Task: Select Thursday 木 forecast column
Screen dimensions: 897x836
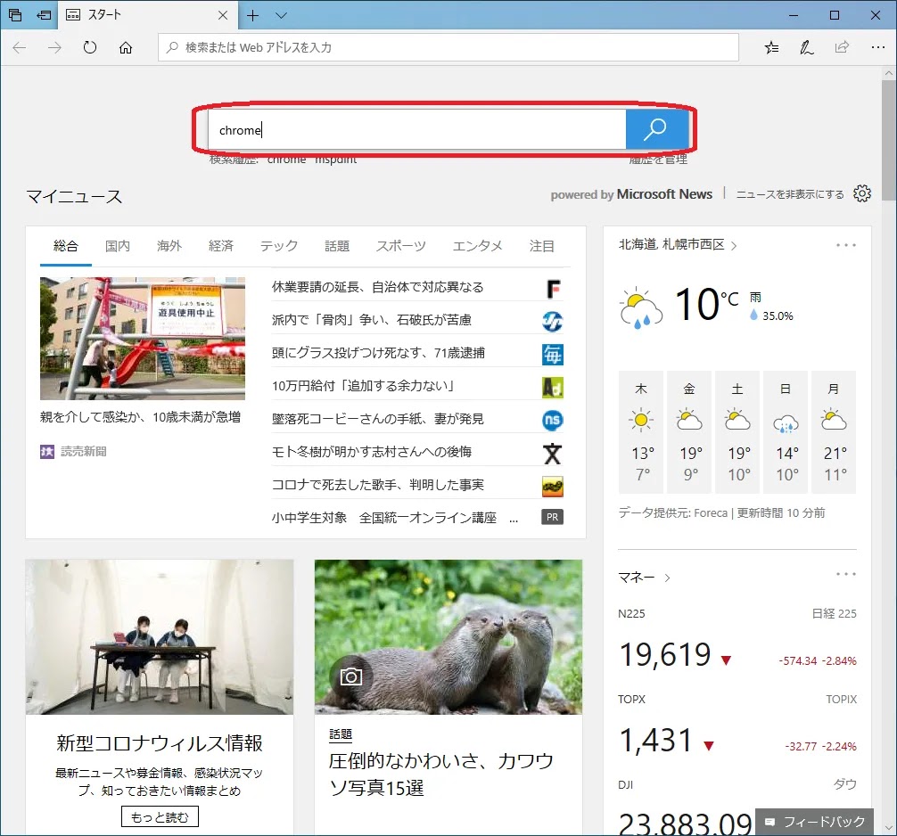Action: tap(641, 431)
